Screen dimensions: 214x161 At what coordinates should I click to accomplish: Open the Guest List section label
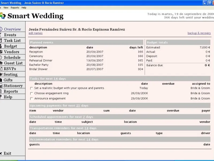[13, 63]
